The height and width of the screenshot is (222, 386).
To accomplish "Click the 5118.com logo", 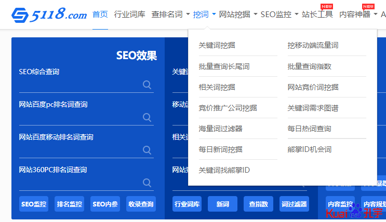I will tap(49, 15).
